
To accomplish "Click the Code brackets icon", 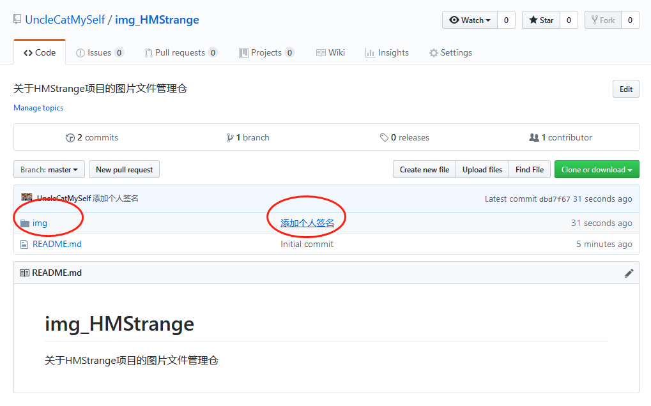I will [x=28, y=53].
